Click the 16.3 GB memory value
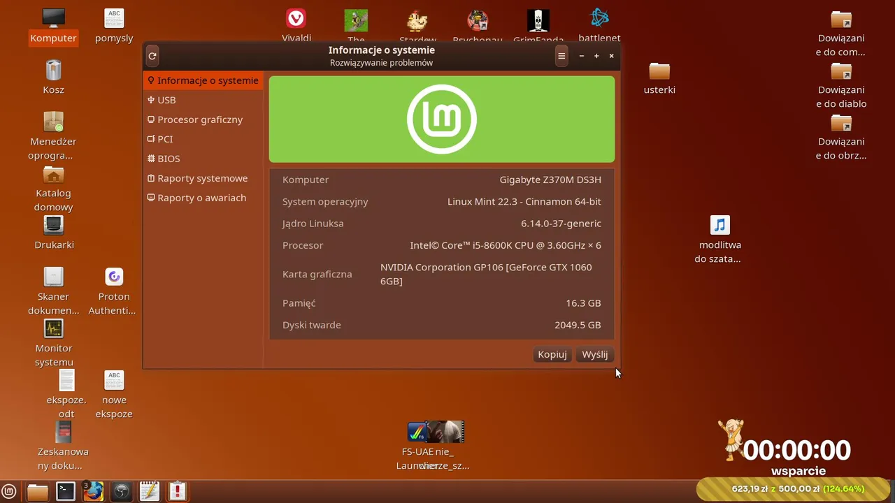895x503 pixels. pos(583,303)
